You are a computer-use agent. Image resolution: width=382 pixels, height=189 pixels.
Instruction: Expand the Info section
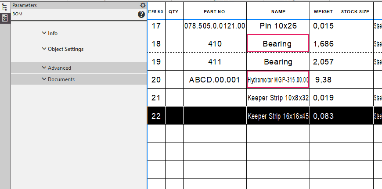[x=50, y=33]
